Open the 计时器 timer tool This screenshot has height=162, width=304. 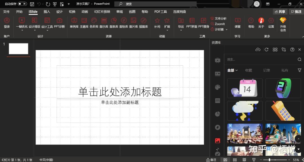click(x=219, y=29)
